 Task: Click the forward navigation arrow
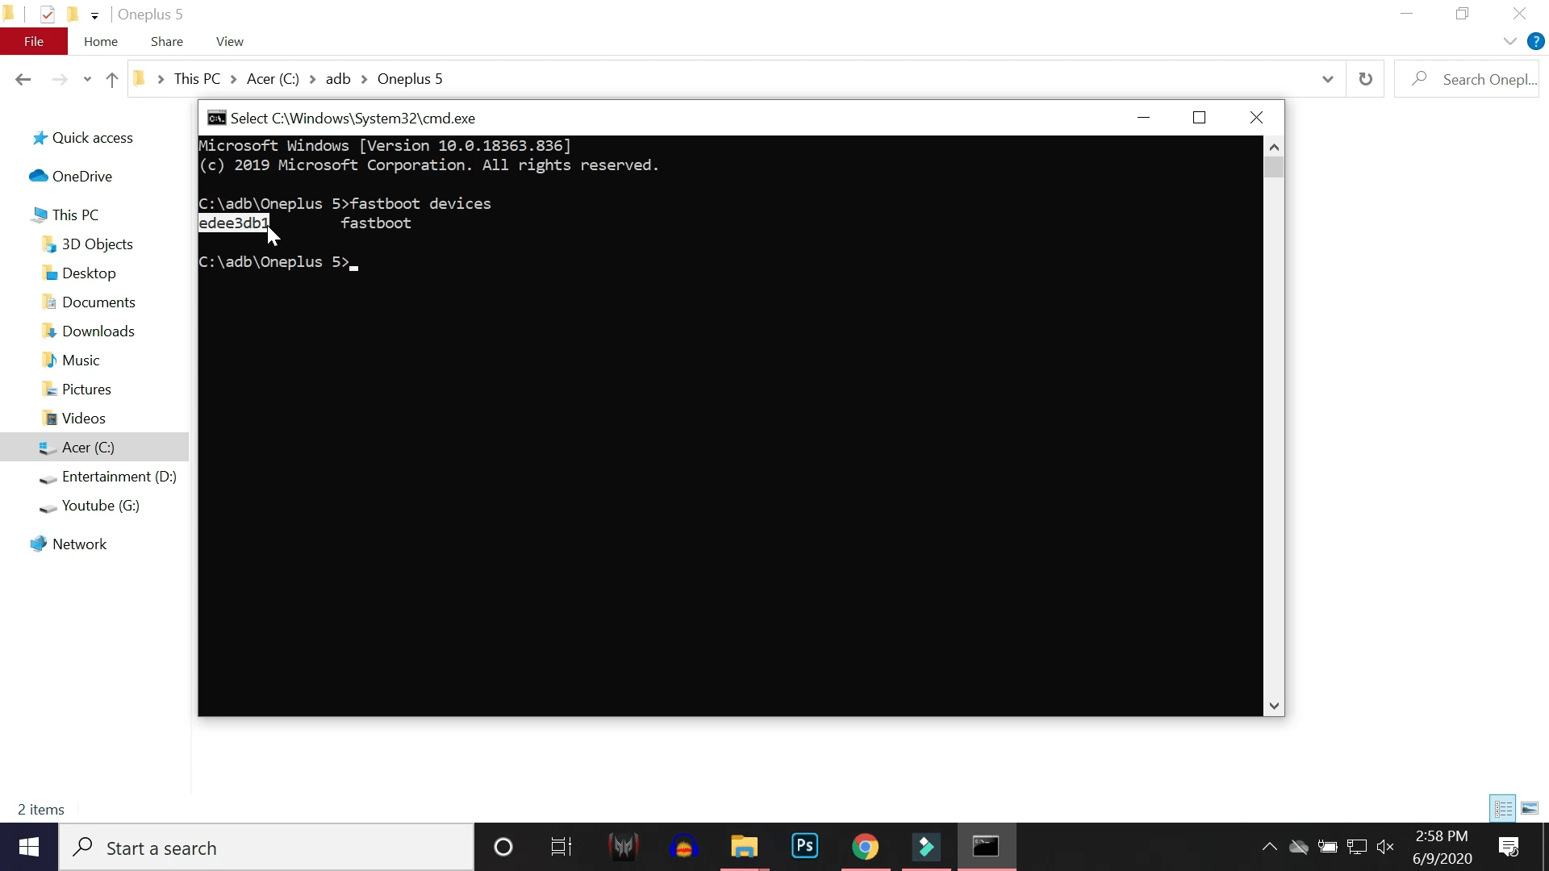60,79
